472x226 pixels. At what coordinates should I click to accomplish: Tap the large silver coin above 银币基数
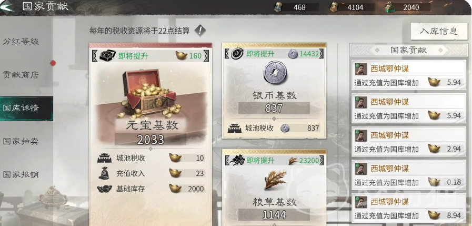[274, 73]
